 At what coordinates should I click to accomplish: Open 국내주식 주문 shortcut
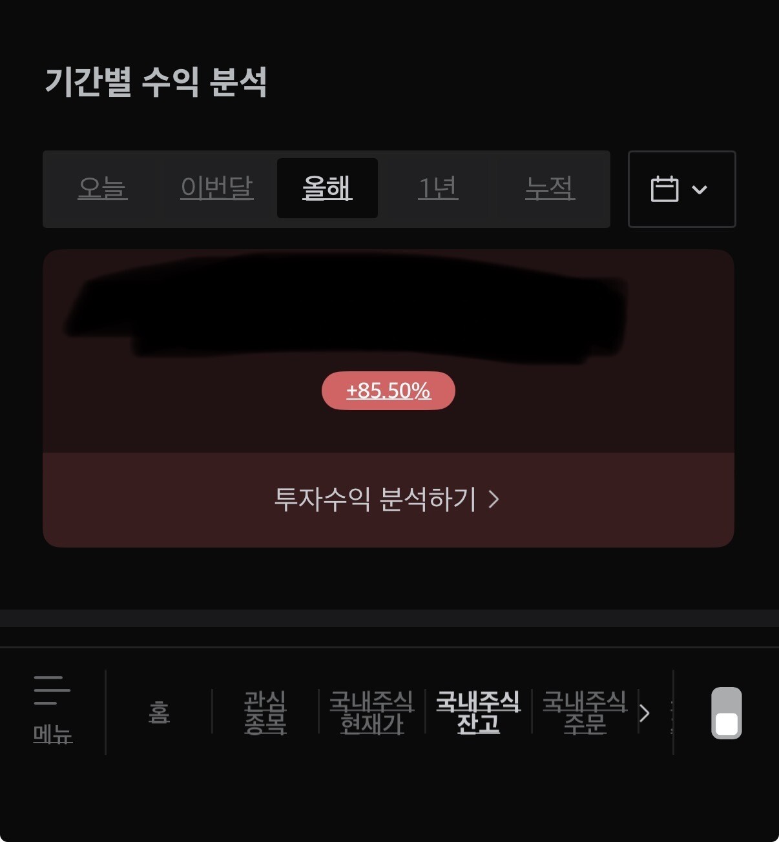point(585,713)
